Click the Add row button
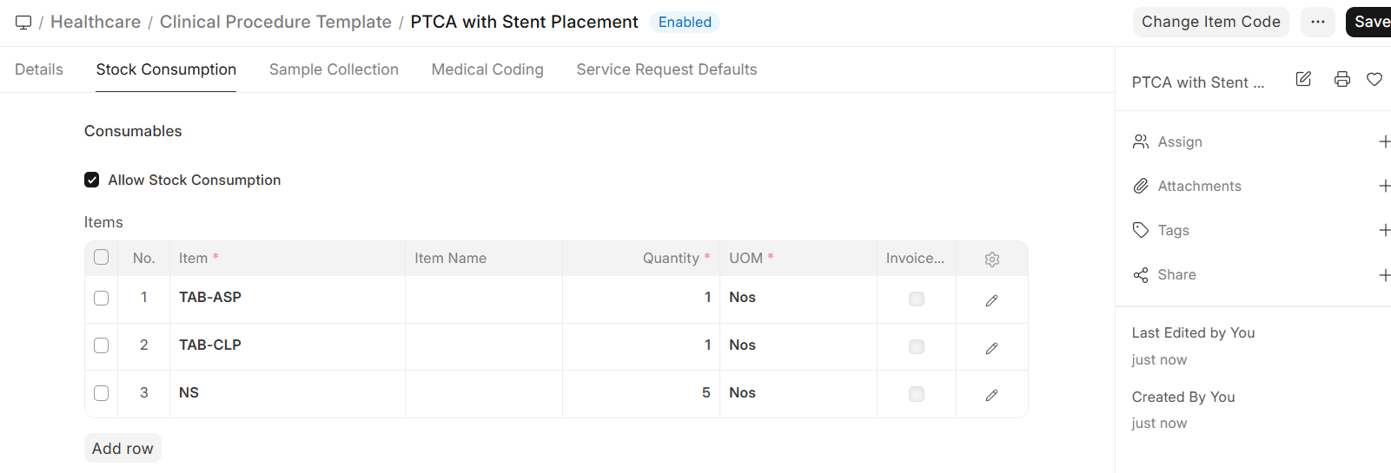This screenshot has width=1391, height=473. 123,448
